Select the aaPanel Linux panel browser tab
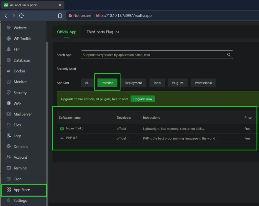This screenshot has width=259, height=206. coord(33,5)
